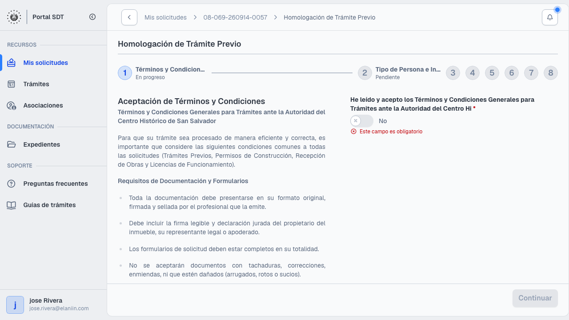Jump to step 4 in the stepper

(473, 73)
